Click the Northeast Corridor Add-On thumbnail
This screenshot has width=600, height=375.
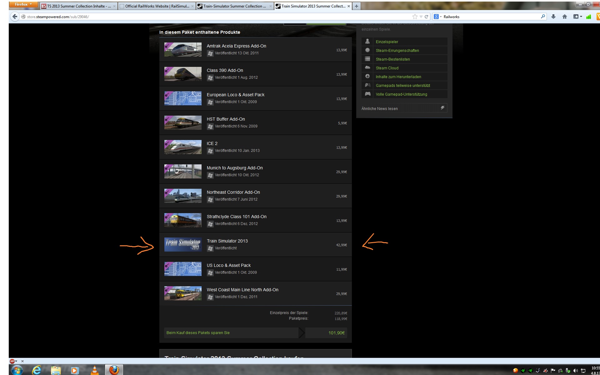(x=183, y=196)
